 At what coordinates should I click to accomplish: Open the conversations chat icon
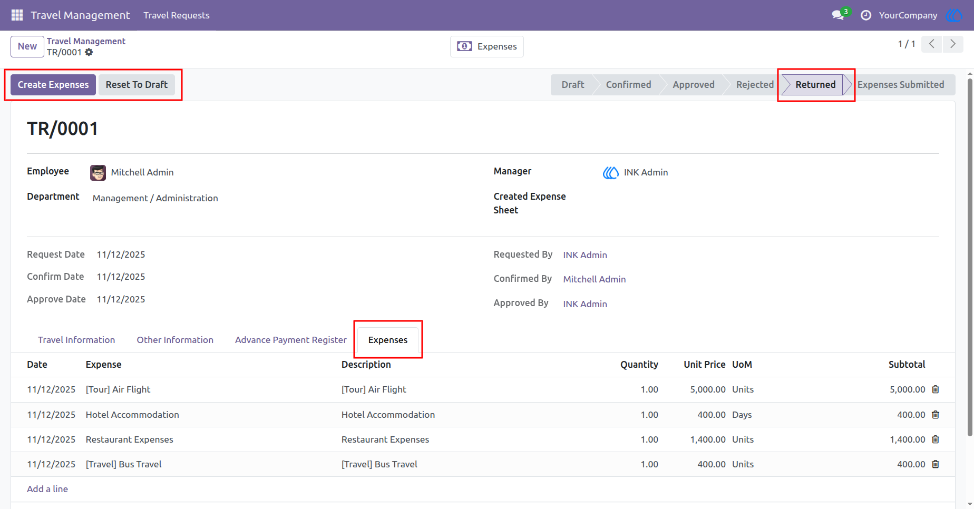839,15
